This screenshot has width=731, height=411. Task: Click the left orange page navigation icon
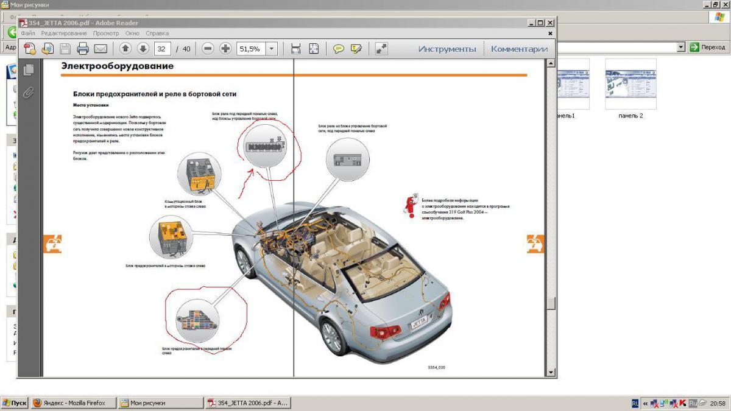pos(52,244)
